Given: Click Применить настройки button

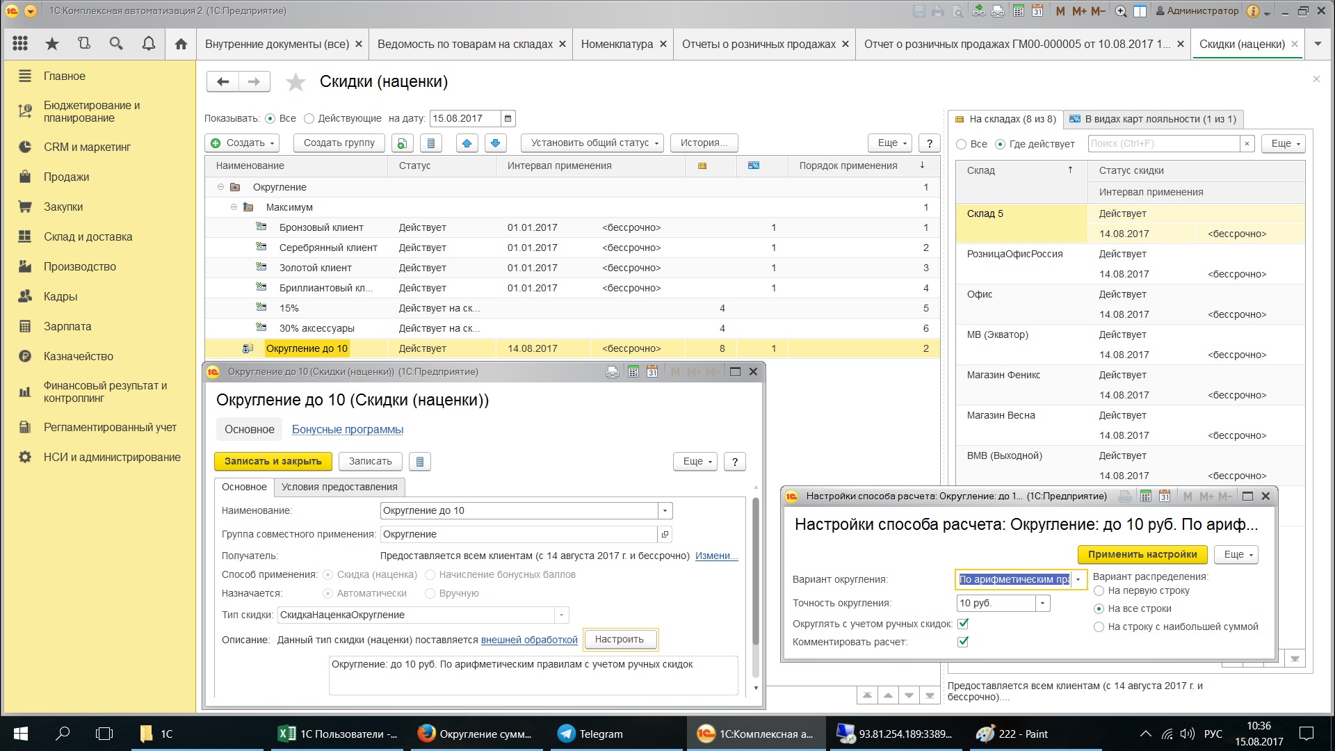Looking at the screenshot, I should click(x=1142, y=554).
